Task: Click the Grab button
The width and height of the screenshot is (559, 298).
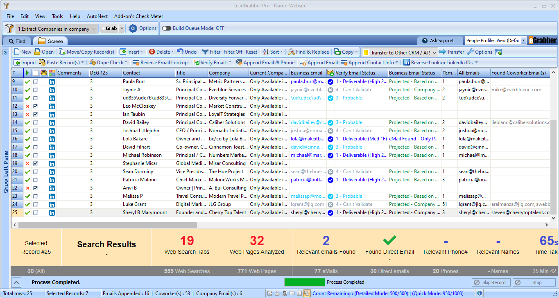Action: pos(109,28)
